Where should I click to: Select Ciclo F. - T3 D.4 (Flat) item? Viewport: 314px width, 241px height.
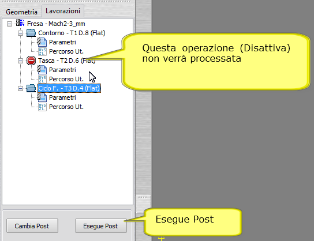tap(69, 88)
